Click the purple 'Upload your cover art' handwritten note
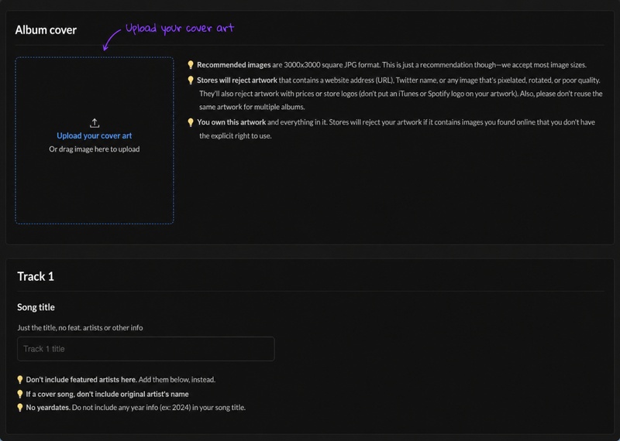 click(180, 29)
